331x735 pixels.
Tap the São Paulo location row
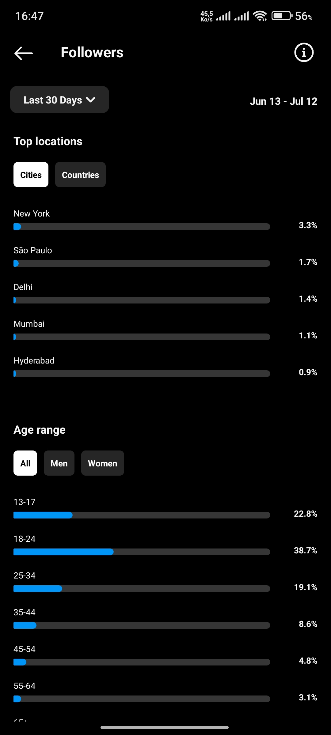165,257
